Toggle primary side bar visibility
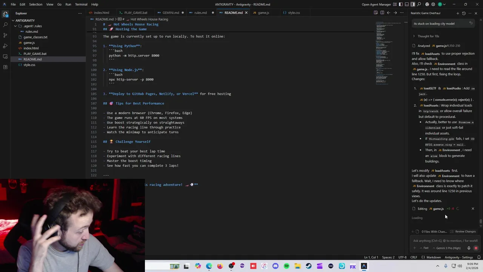This screenshot has width=483, height=272. [401, 5]
